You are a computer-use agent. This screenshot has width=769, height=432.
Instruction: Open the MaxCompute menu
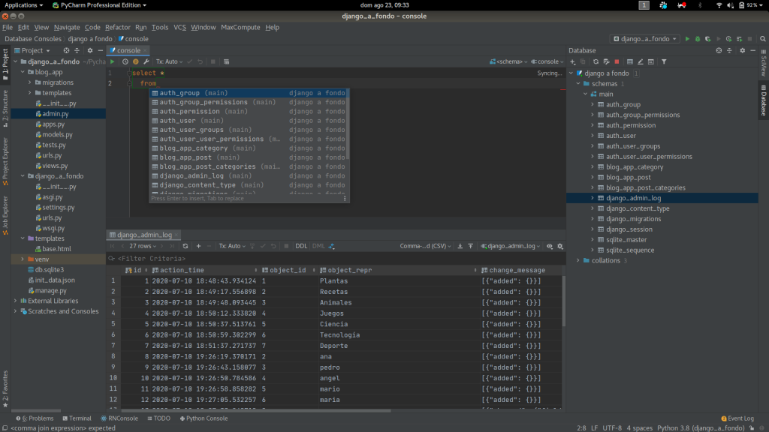tap(240, 28)
